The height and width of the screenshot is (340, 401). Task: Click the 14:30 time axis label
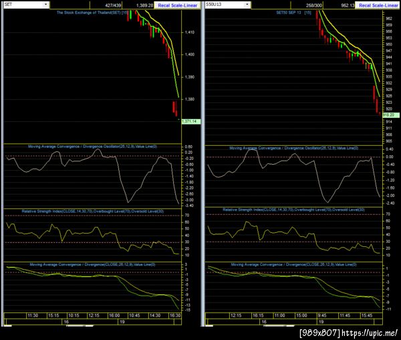point(155,315)
